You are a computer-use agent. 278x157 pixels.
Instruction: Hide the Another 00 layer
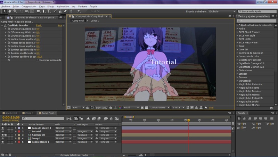click(3, 135)
